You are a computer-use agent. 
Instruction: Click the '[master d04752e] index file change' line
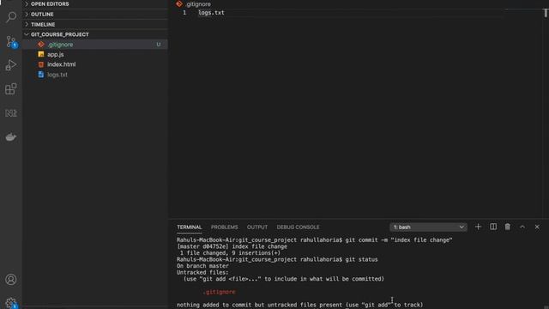coord(232,246)
